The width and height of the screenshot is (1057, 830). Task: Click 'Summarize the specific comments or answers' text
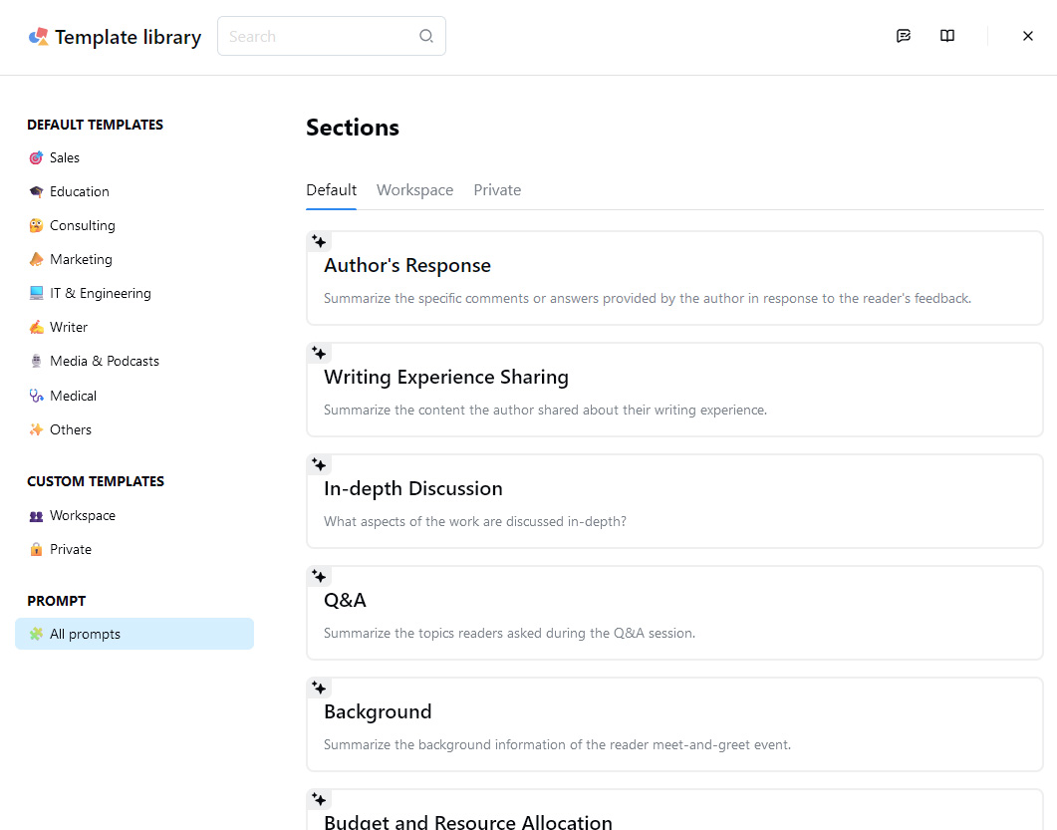coord(648,298)
